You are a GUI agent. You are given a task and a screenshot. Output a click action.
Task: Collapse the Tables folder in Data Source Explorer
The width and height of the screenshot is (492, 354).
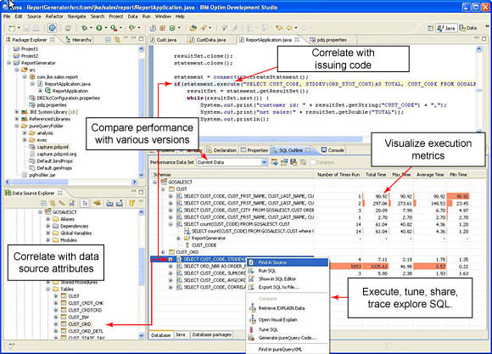[48, 289]
